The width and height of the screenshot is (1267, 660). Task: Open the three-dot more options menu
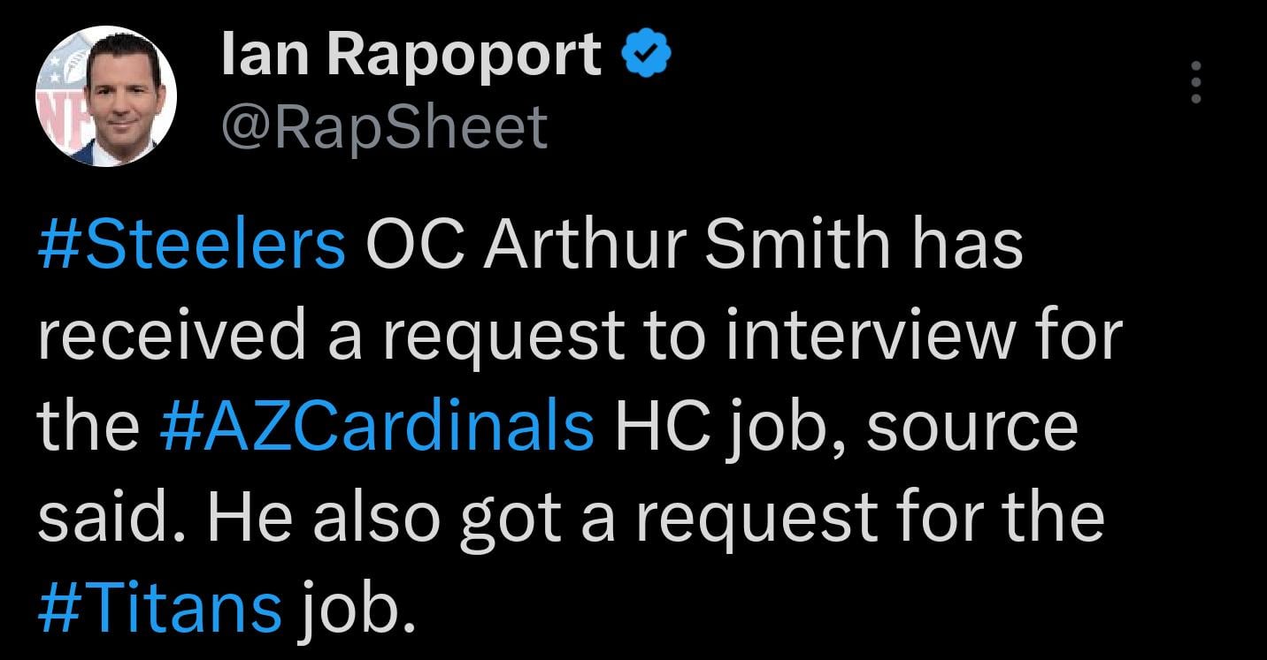tap(1195, 84)
